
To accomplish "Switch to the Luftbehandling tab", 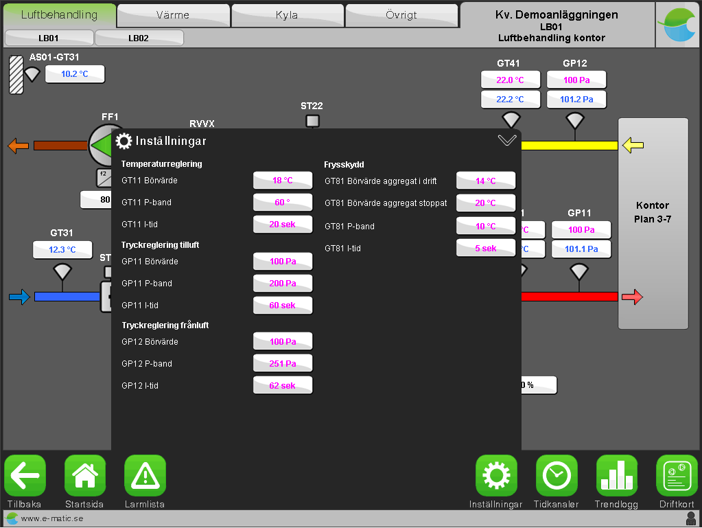I will (60, 15).
